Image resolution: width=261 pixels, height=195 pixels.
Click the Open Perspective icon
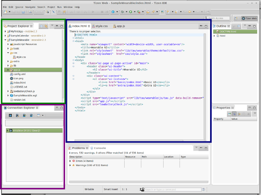pos(236,18)
